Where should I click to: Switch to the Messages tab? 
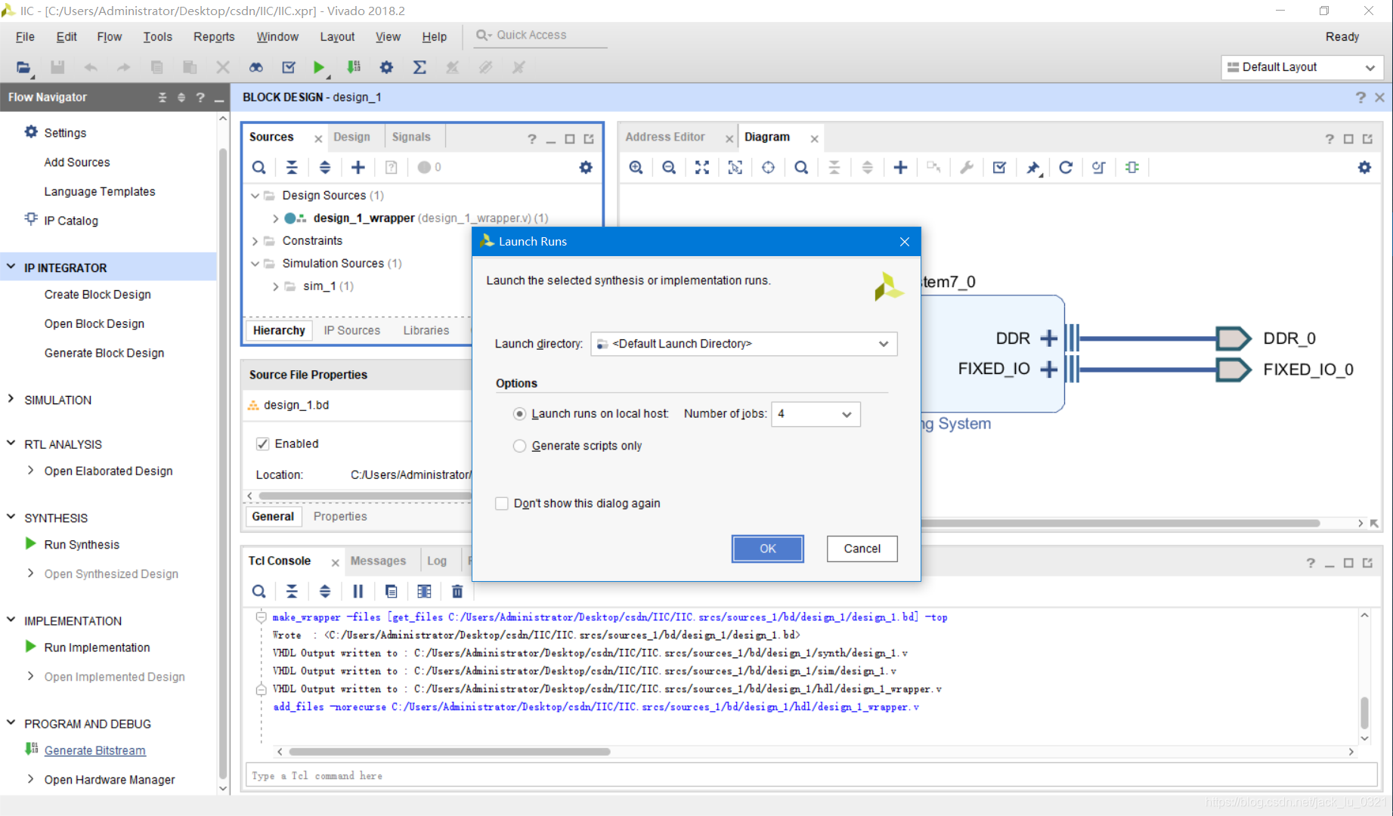point(378,561)
